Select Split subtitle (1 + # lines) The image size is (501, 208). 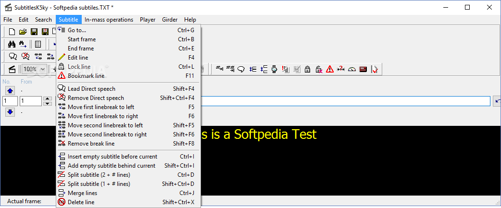(128, 184)
